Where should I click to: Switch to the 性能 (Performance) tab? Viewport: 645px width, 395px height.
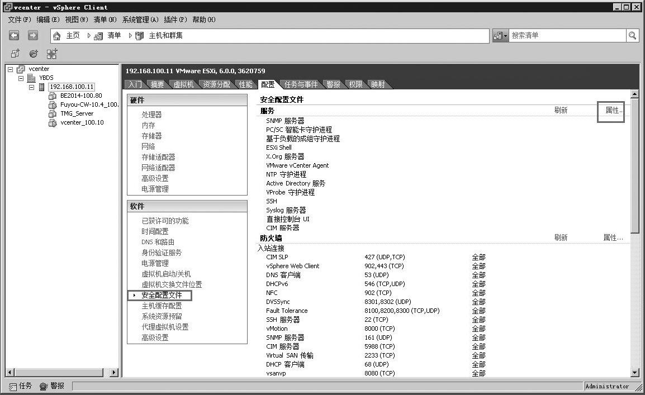pos(246,84)
